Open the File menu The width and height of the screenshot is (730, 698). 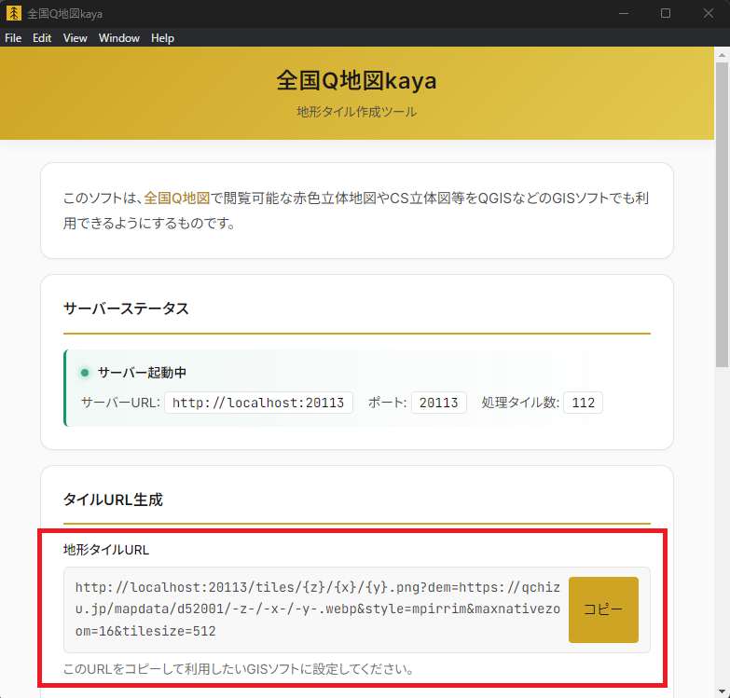pyautogui.click(x=13, y=38)
